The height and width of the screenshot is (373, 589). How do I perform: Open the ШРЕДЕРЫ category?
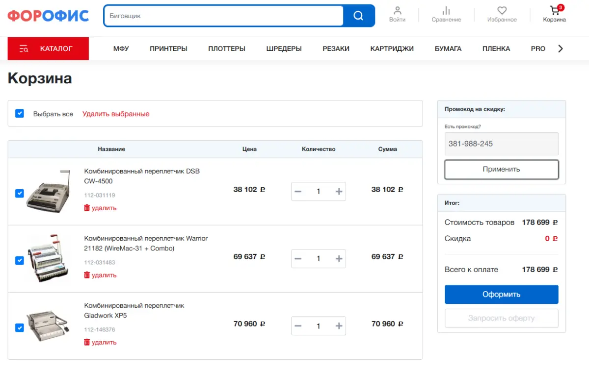pyautogui.click(x=284, y=49)
